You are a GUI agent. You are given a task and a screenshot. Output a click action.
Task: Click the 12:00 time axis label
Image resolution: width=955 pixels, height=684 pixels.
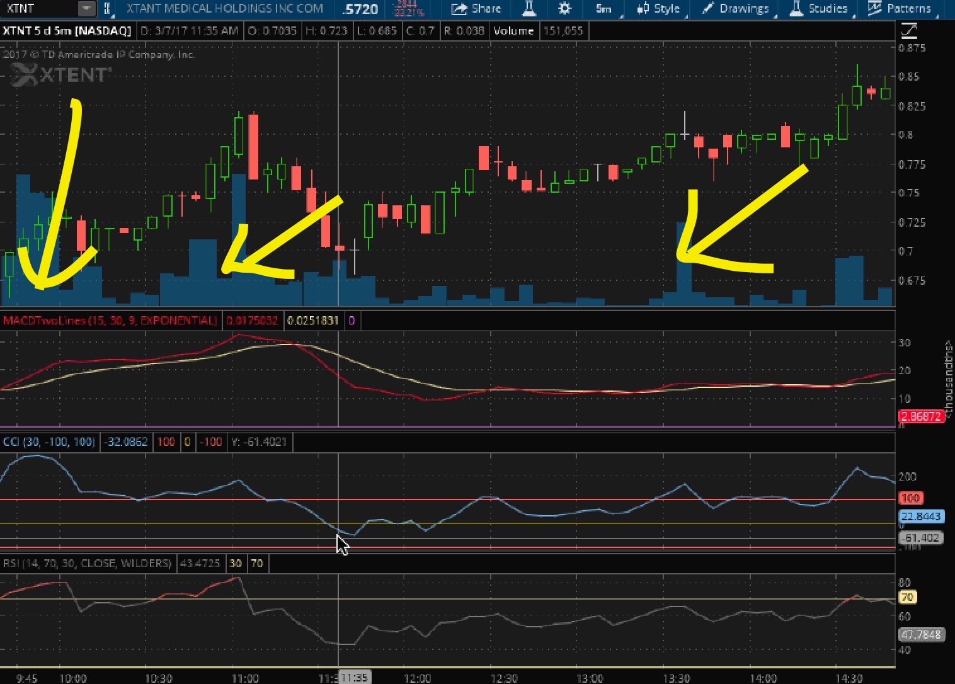pyautogui.click(x=417, y=678)
